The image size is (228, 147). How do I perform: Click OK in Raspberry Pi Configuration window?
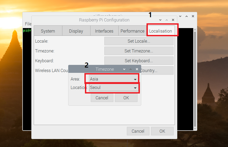162,131
